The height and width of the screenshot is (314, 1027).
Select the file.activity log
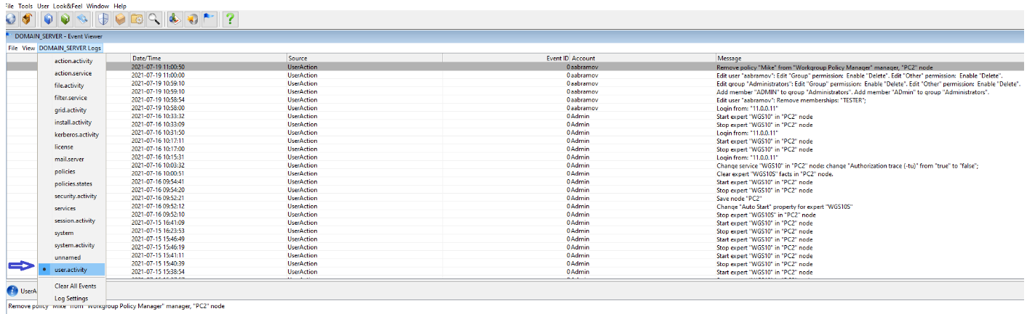click(x=72, y=86)
